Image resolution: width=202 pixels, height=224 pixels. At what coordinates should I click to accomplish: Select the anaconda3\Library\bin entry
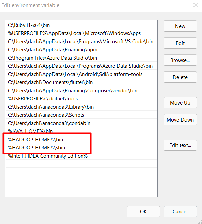point(81,107)
